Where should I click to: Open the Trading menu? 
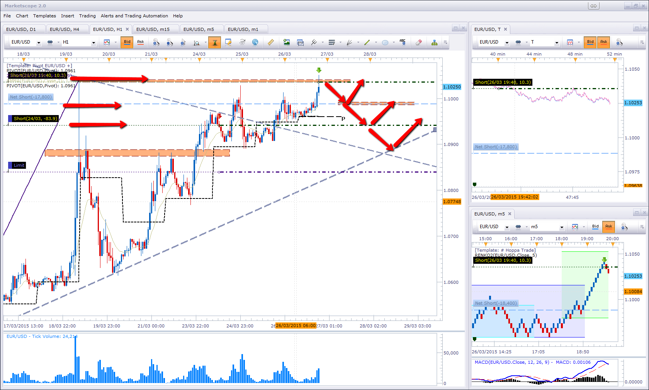coord(87,16)
